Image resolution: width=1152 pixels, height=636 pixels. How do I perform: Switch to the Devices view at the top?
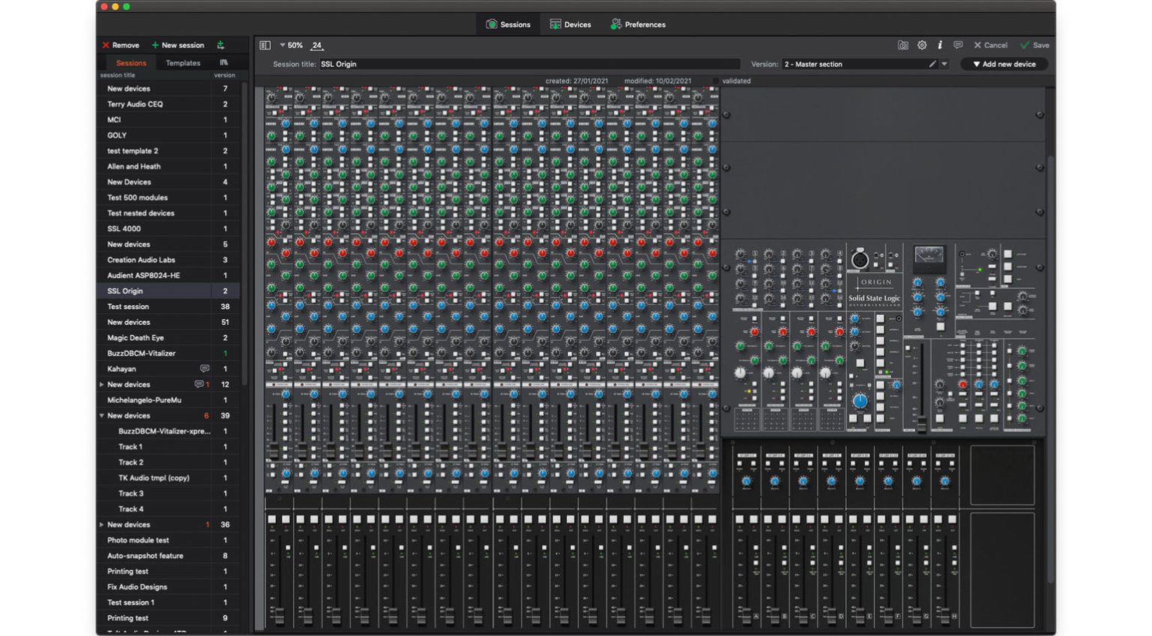pos(570,23)
